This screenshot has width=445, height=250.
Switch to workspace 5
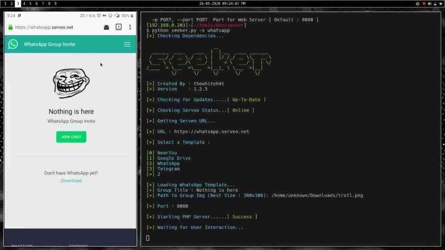30,3
